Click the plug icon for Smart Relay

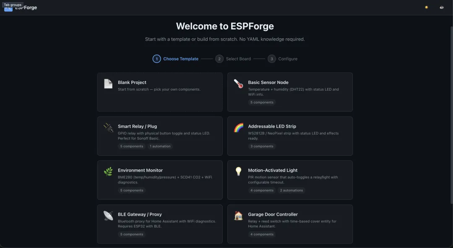[x=108, y=128]
